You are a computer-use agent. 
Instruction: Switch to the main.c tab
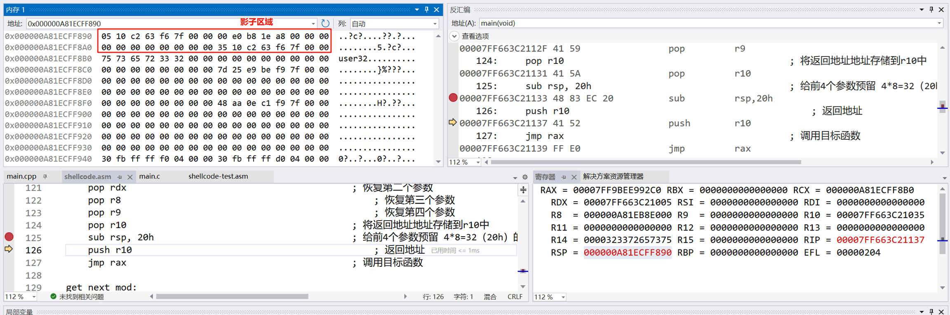click(149, 176)
